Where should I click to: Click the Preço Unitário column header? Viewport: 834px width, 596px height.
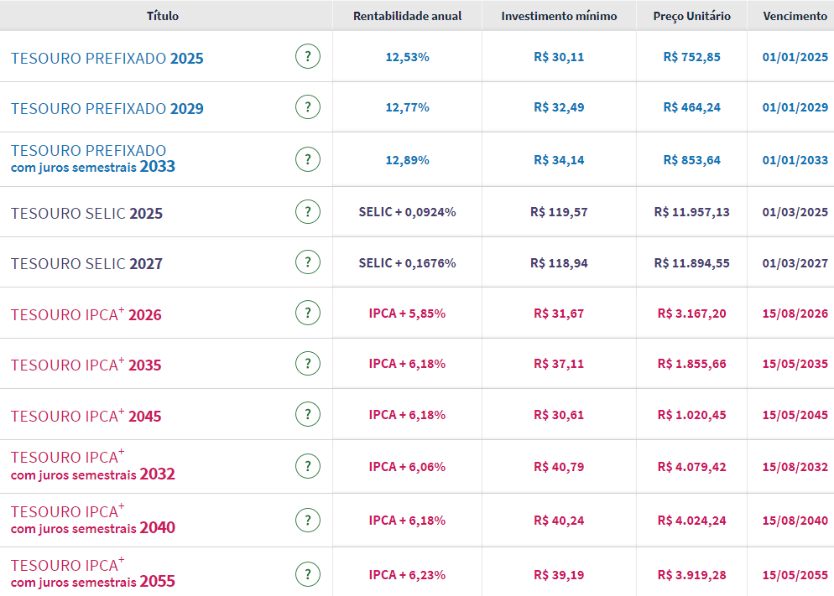691,16
